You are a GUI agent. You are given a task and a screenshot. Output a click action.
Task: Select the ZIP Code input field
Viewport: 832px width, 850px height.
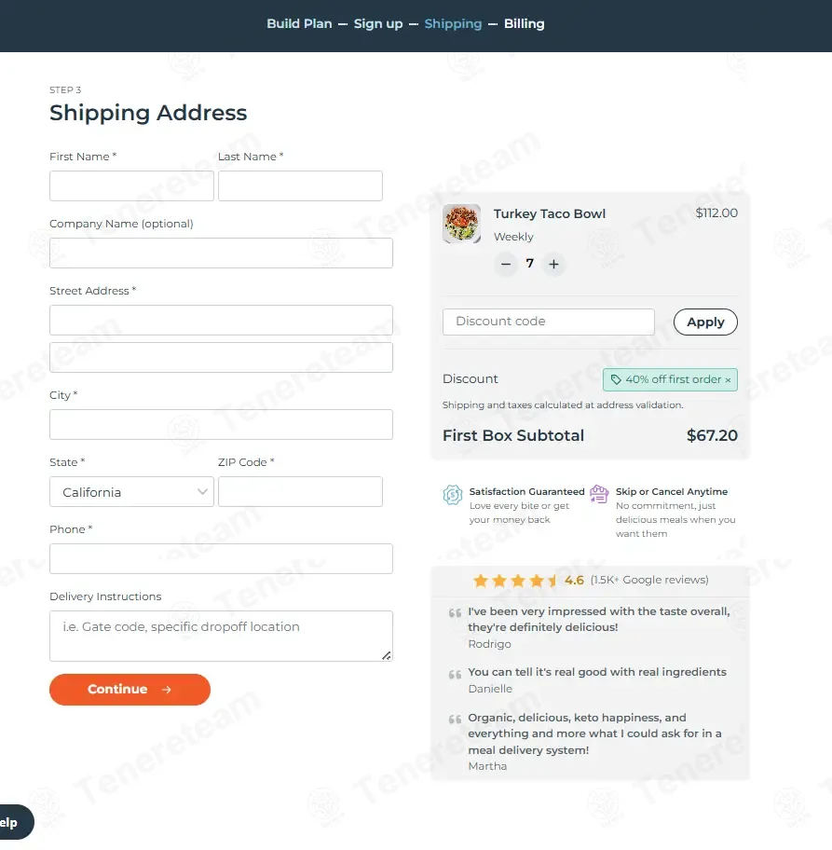pyautogui.click(x=300, y=492)
